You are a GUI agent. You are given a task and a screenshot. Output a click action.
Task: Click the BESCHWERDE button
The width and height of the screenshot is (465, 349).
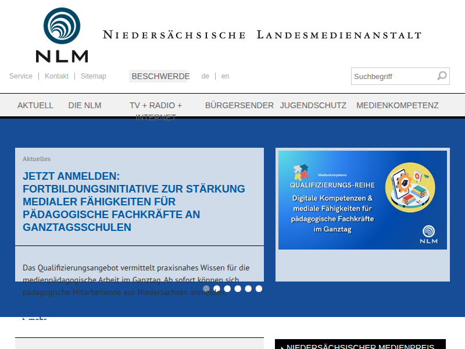tap(160, 76)
